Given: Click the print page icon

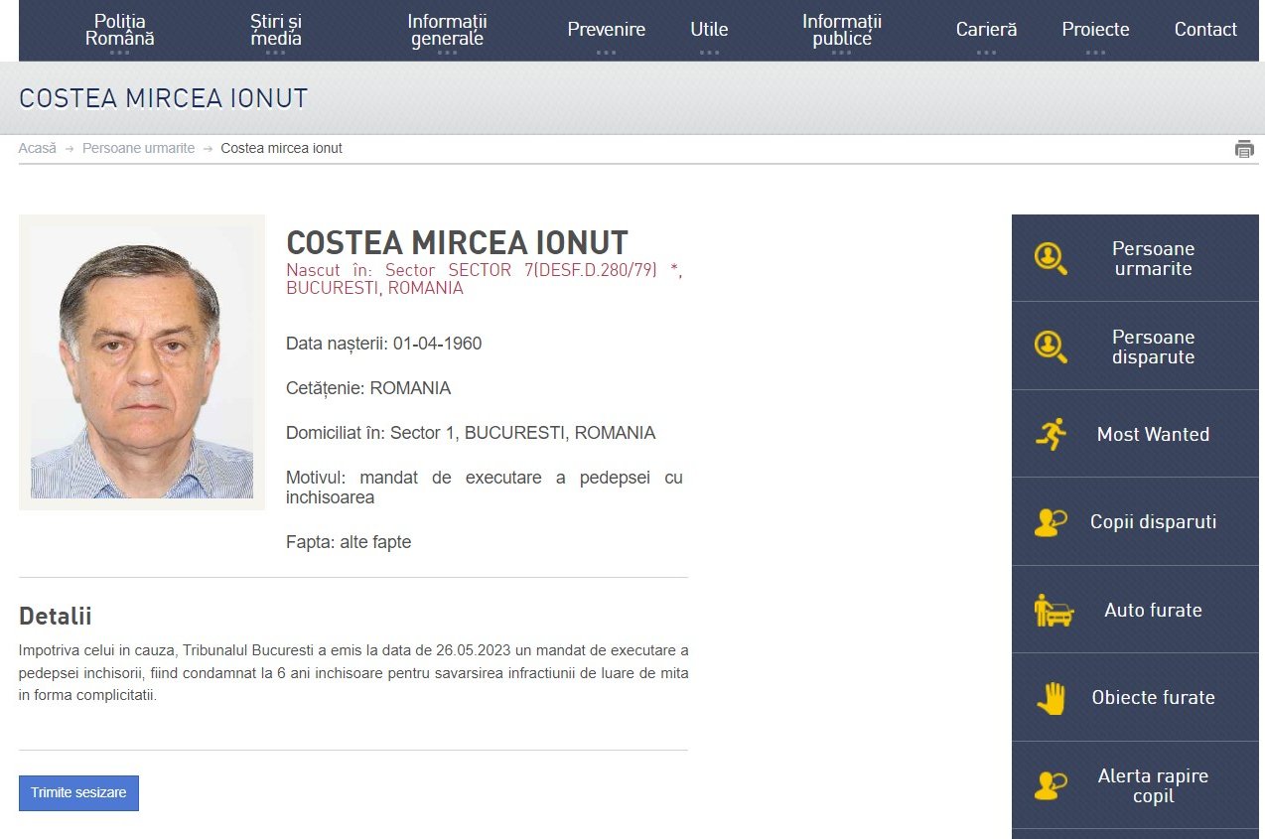Looking at the screenshot, I should coord(1244,149).
